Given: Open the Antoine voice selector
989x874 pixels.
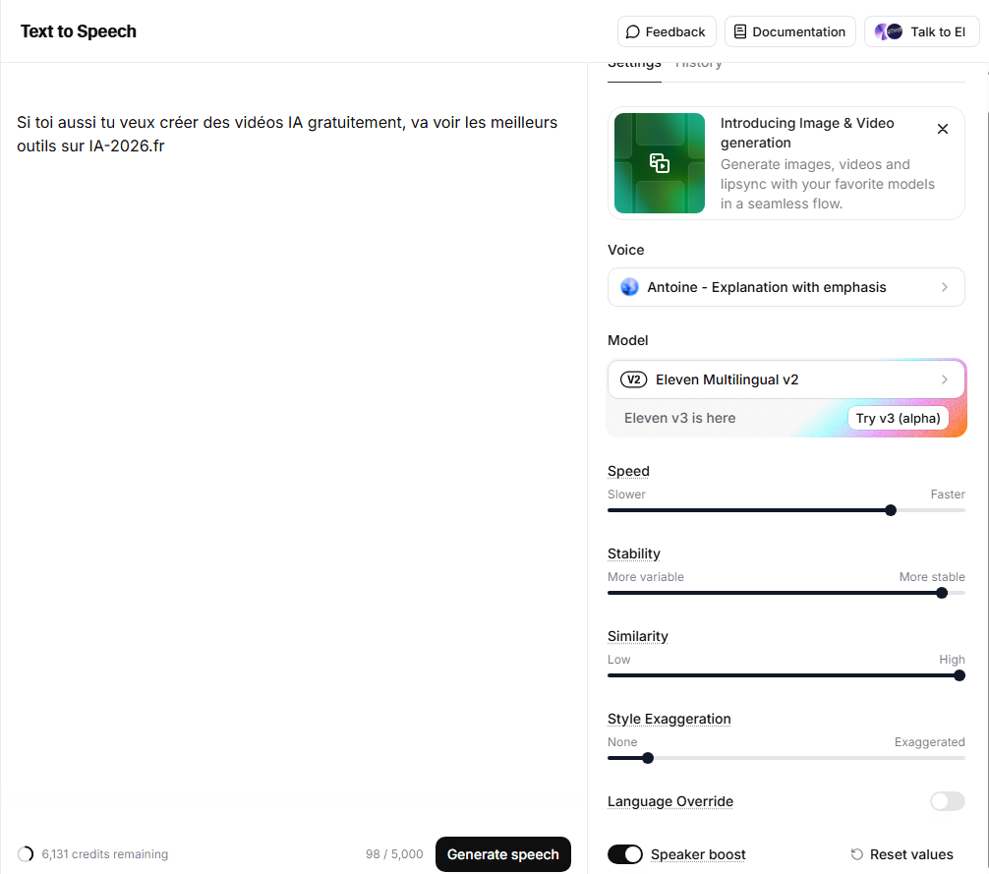Looking at the screenshot, I should (786, 287).
